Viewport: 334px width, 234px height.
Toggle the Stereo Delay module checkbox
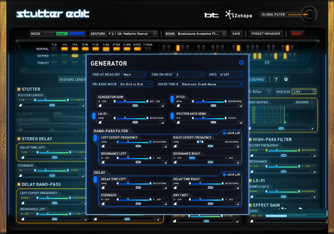(19, 139)
